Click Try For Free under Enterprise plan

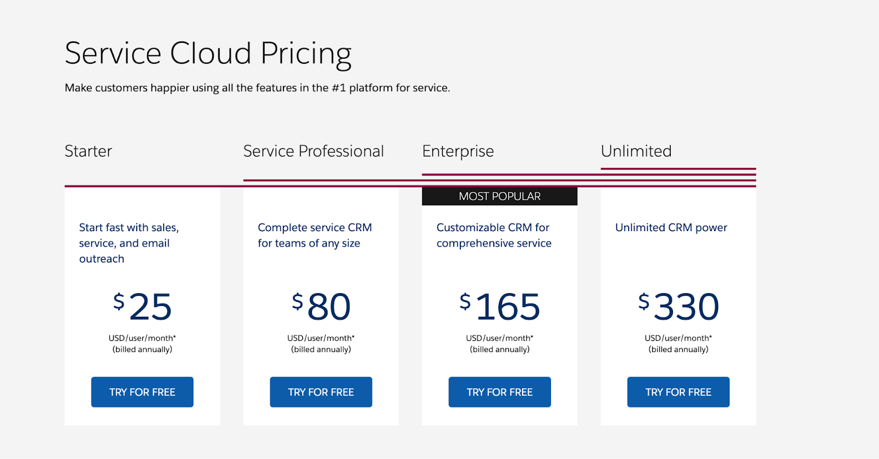click(499, 391)
